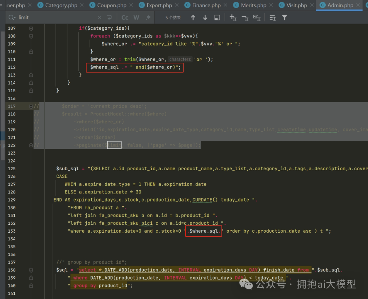Viewport: 368px width, 299px height.
Task: Toggle whole words W option
Action: coord(136,17)
